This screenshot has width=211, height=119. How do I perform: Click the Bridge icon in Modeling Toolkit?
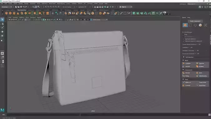pos(184,76)
